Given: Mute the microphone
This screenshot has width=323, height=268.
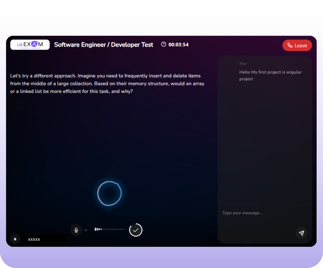Looking at the screenshot, I should [x=76, y=230].
